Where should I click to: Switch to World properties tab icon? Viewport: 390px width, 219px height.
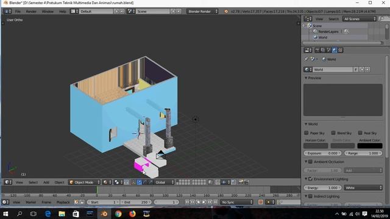pos(335,50)
